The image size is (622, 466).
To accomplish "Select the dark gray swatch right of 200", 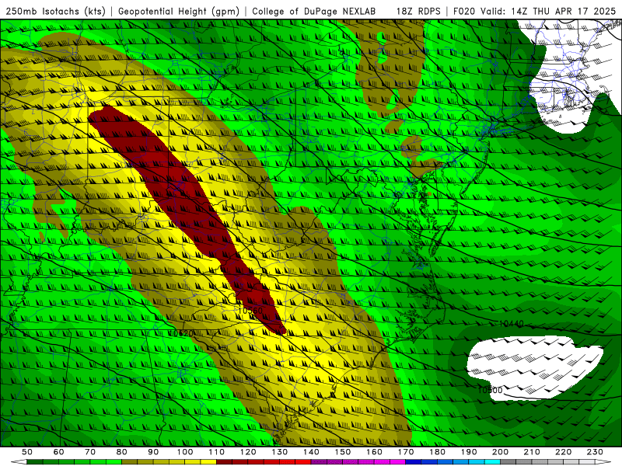I will click(508, 462).
